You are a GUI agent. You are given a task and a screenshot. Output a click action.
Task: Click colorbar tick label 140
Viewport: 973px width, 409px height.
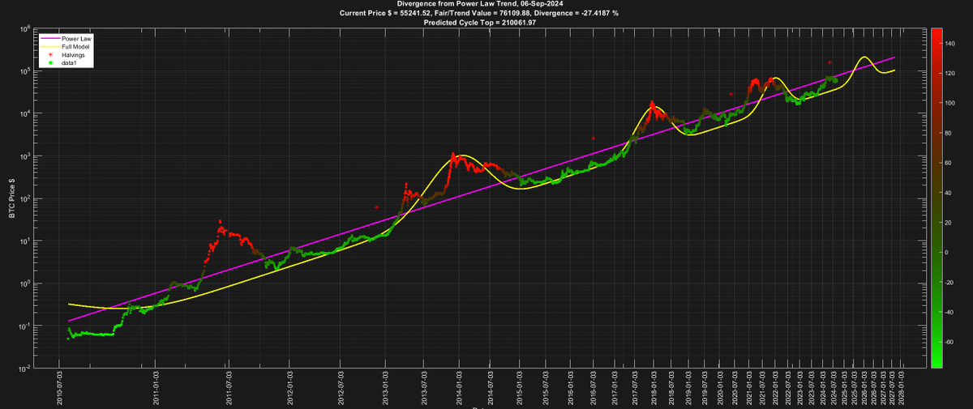[951, 43]
